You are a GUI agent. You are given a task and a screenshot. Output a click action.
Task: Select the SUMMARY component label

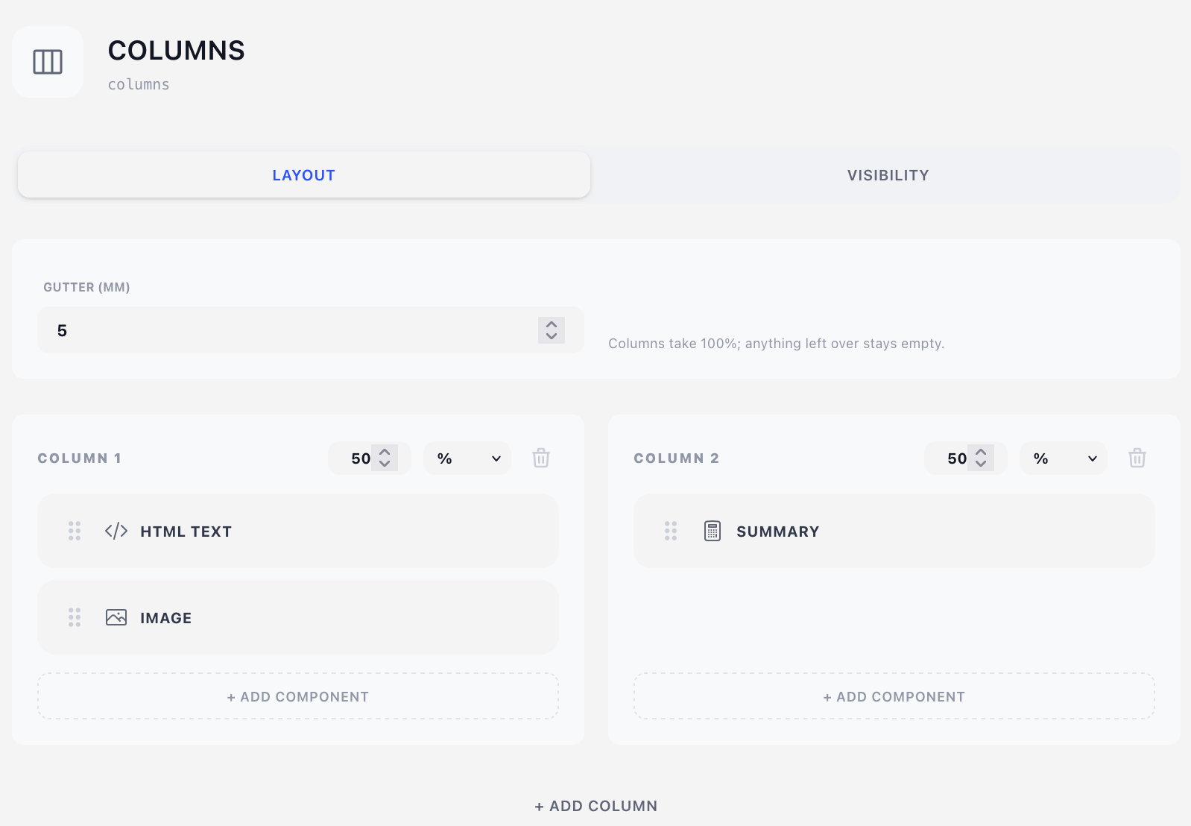pyautogui.click(x=777, y=532)
